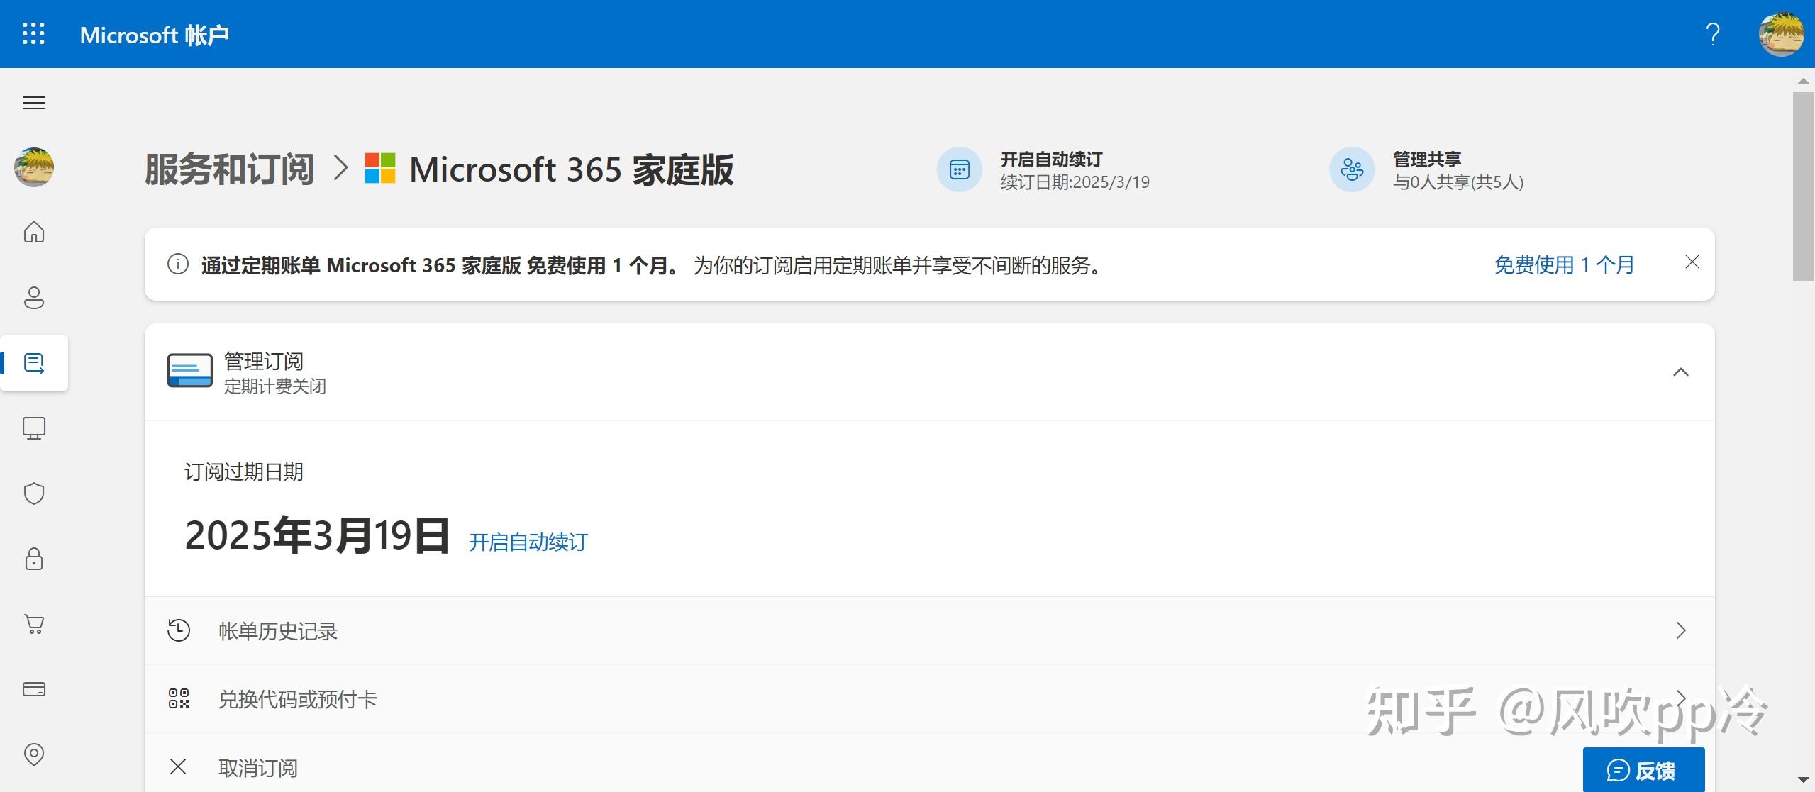This screenshot has height=792, width=1815.
Task: Click the history clock icon
Action: [x=178, y=630]
